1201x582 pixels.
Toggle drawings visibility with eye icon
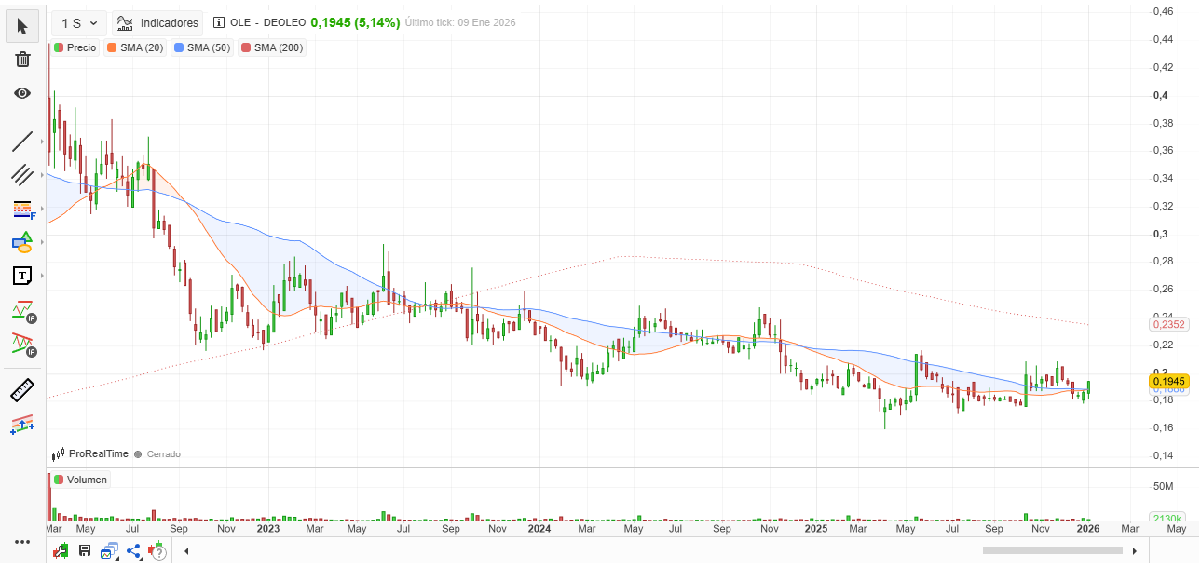tap(22, 93)
